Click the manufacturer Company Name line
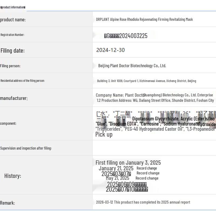This screenshot has width=216, height=216. click(x=154, y=95)
